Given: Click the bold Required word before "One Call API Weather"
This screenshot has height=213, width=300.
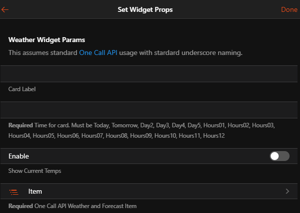Looking at the screenshot, I should tap(20, 206).
